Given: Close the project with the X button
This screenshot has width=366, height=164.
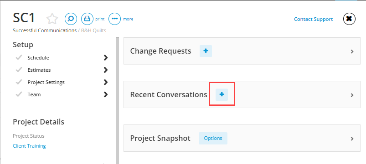Looking at the screenshot, I should coord(349,19).
